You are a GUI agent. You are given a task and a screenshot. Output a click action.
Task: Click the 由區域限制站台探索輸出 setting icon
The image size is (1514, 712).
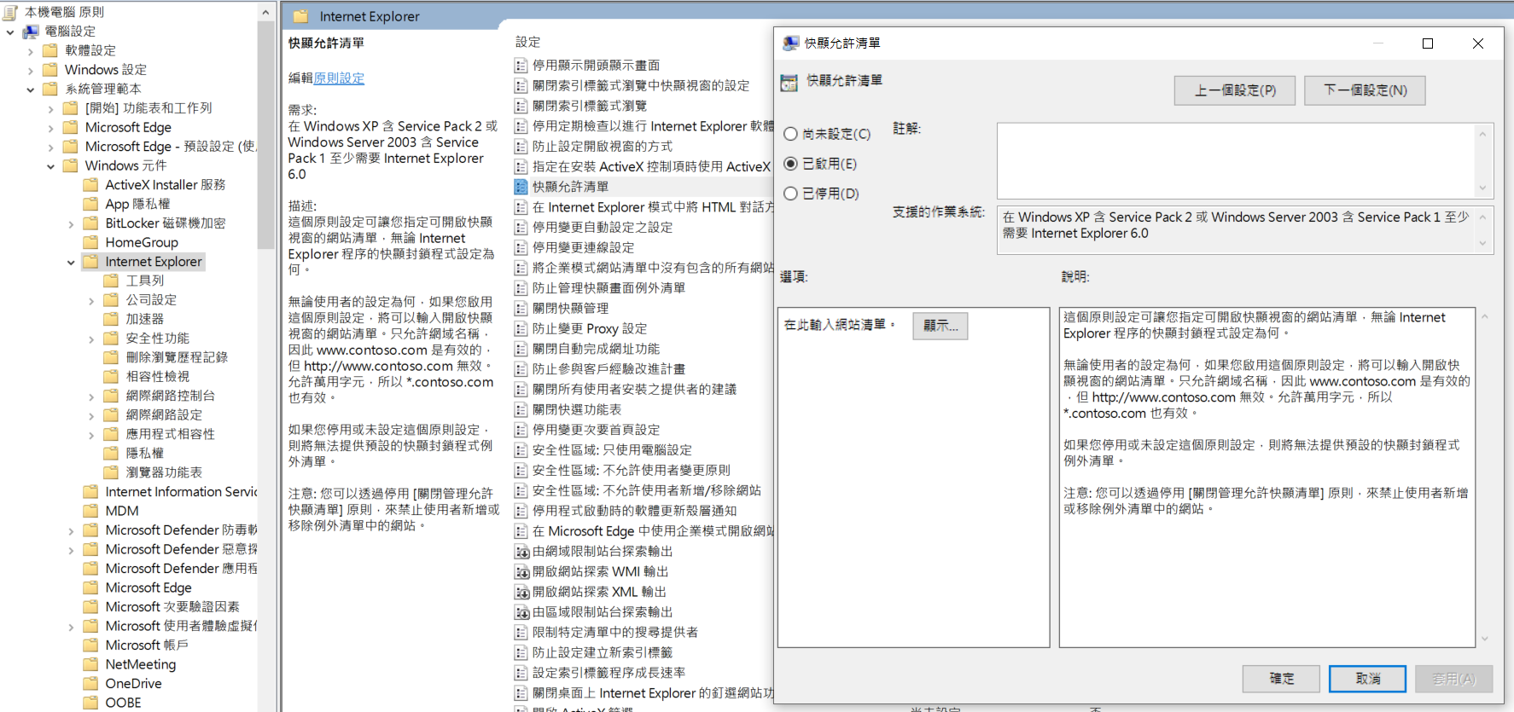521,612
